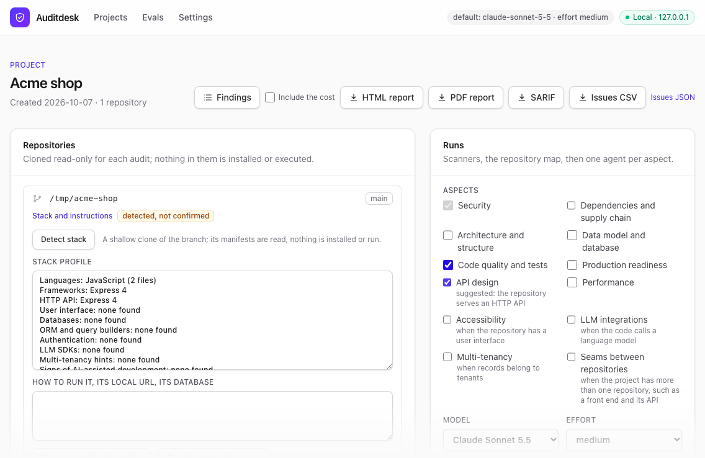Click the 'Authentication: none found' line
This screenshot has width=705, height=458.
pos(91,340)
